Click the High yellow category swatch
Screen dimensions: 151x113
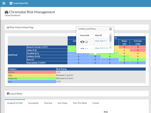tap(32, 75)
